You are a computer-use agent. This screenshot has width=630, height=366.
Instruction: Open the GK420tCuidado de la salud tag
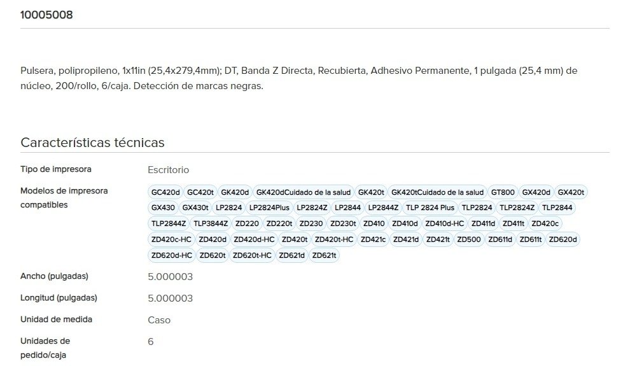(438, 192)
